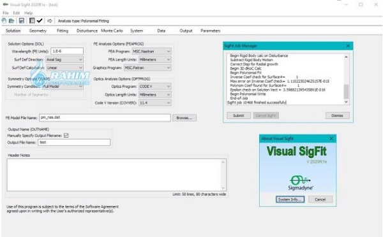The image size is (383, 237).
Task: Open a file with the folder icon
Action: coord(11,21)
